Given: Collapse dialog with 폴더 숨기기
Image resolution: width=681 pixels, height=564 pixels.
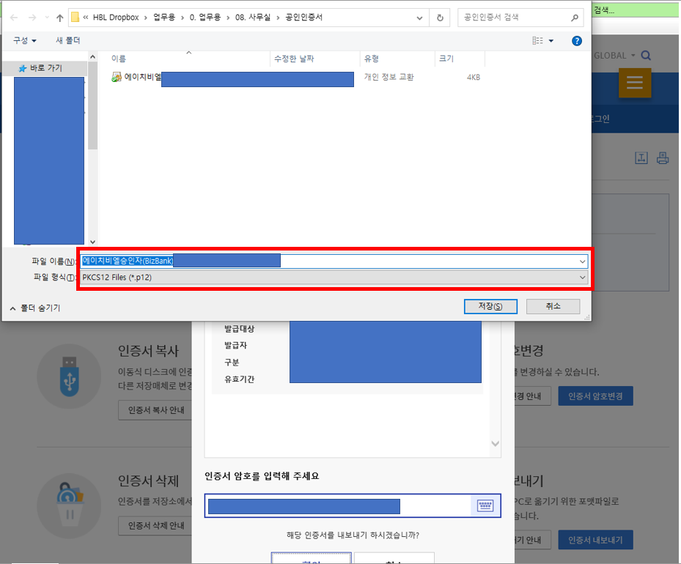Looking at the screenshot, I should [x=34, y=307].
